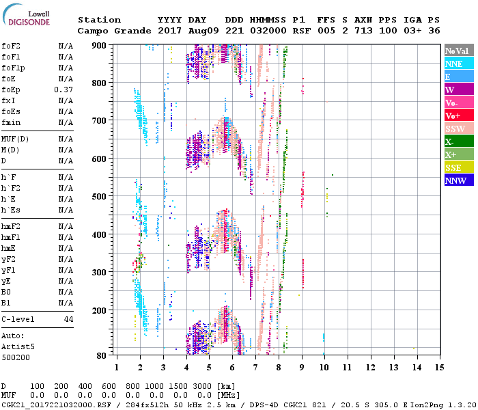
Task: Select the E blue legend entry
Action: (x=458, y=77)
